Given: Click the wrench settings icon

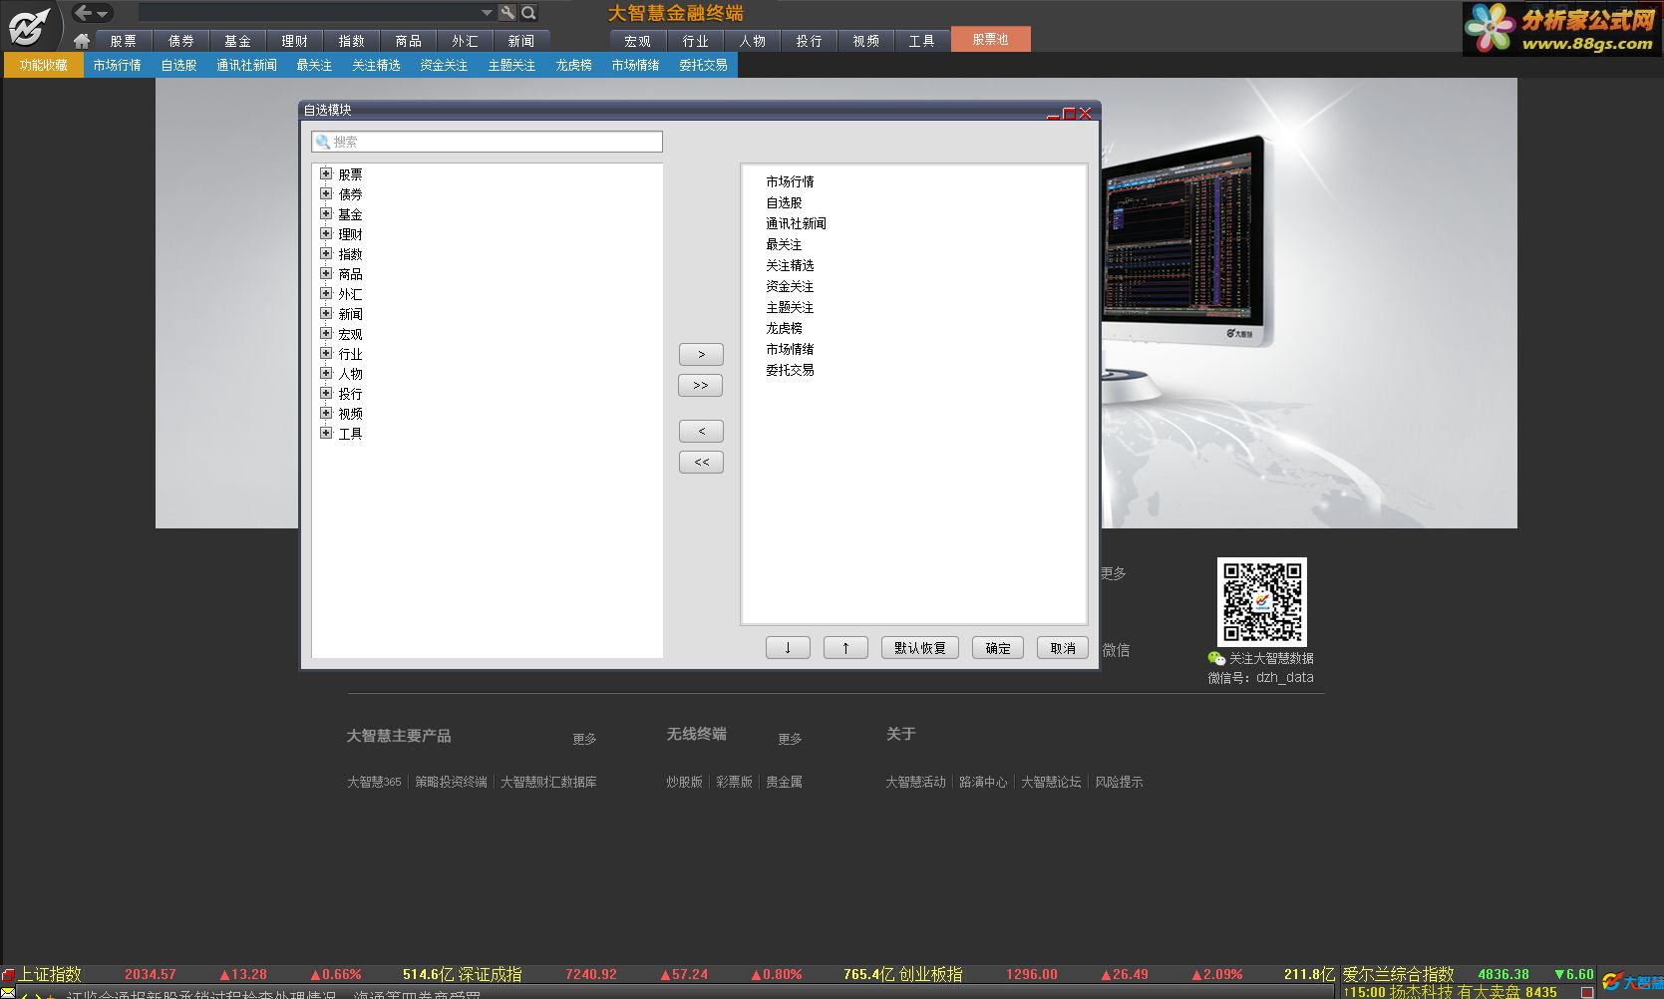Looking at the screenshot, I should point(507,13).
